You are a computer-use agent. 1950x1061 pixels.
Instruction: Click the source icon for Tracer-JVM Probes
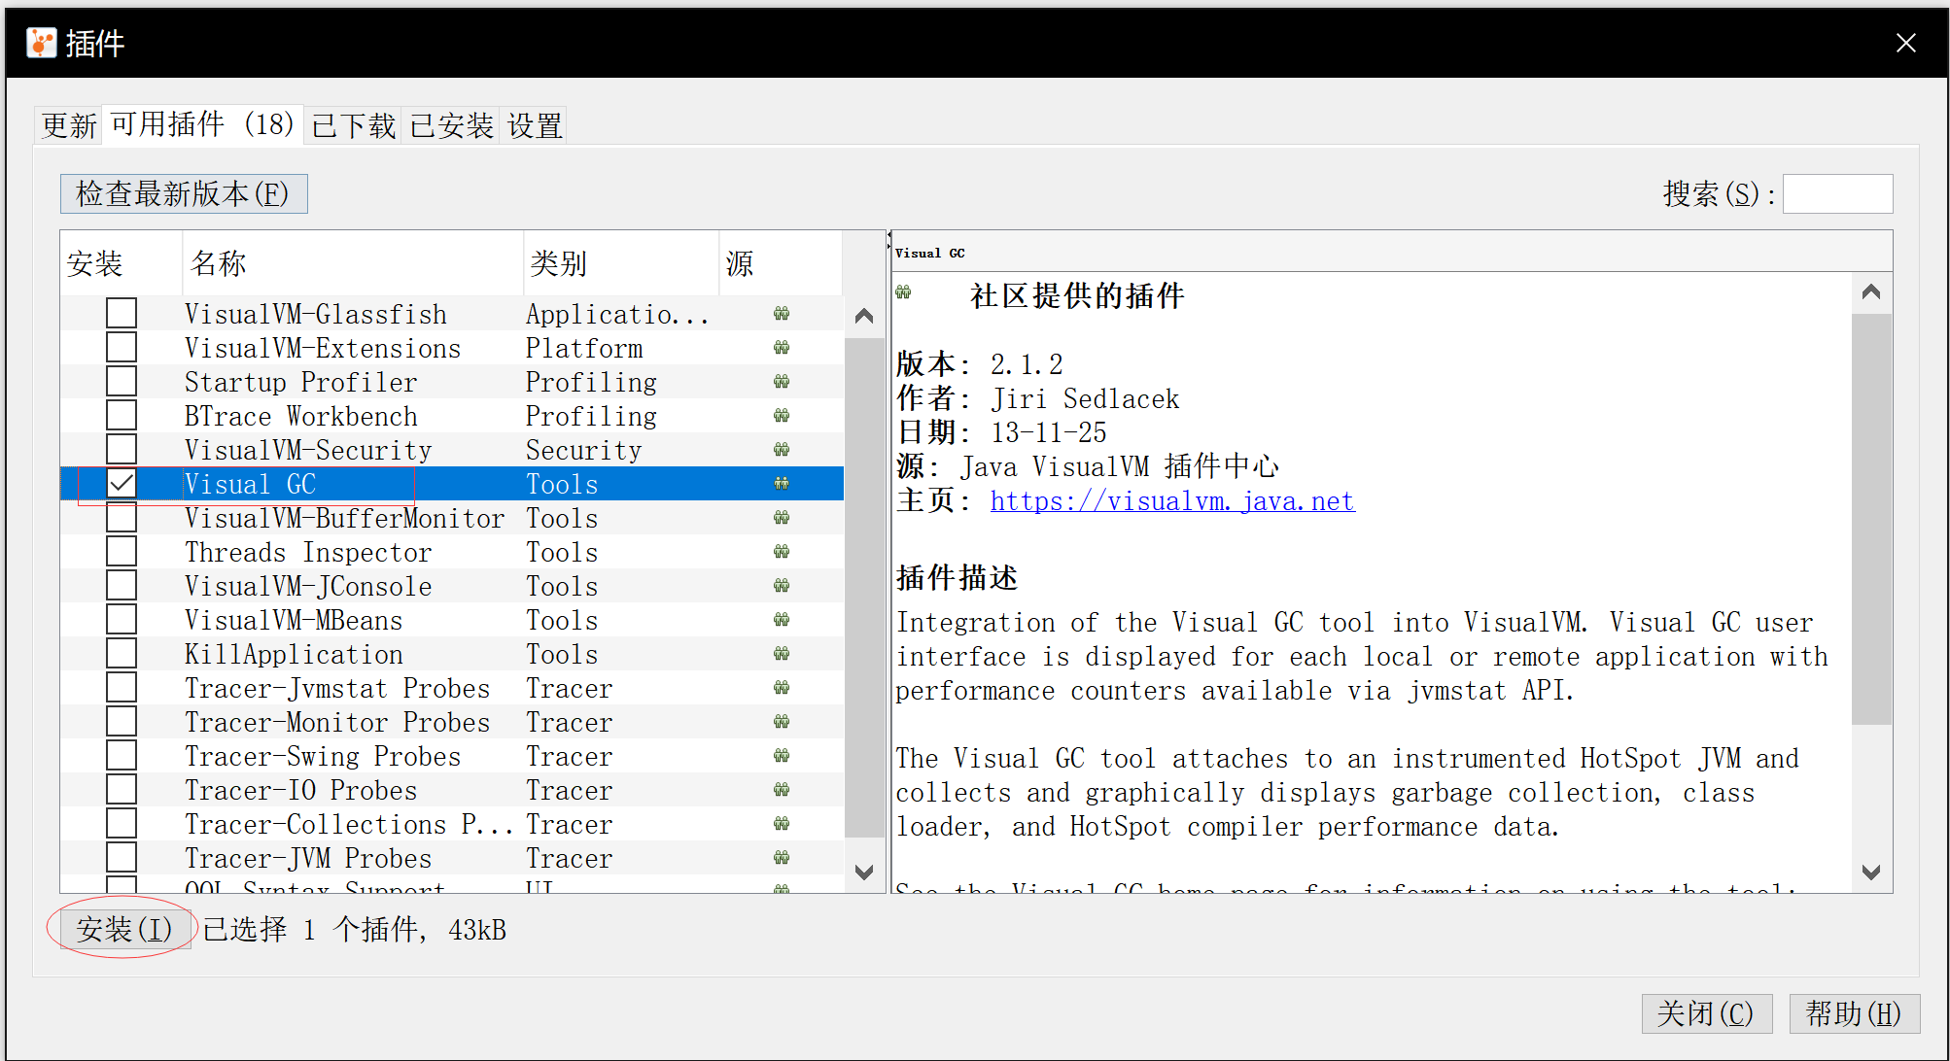click(783, 857)
